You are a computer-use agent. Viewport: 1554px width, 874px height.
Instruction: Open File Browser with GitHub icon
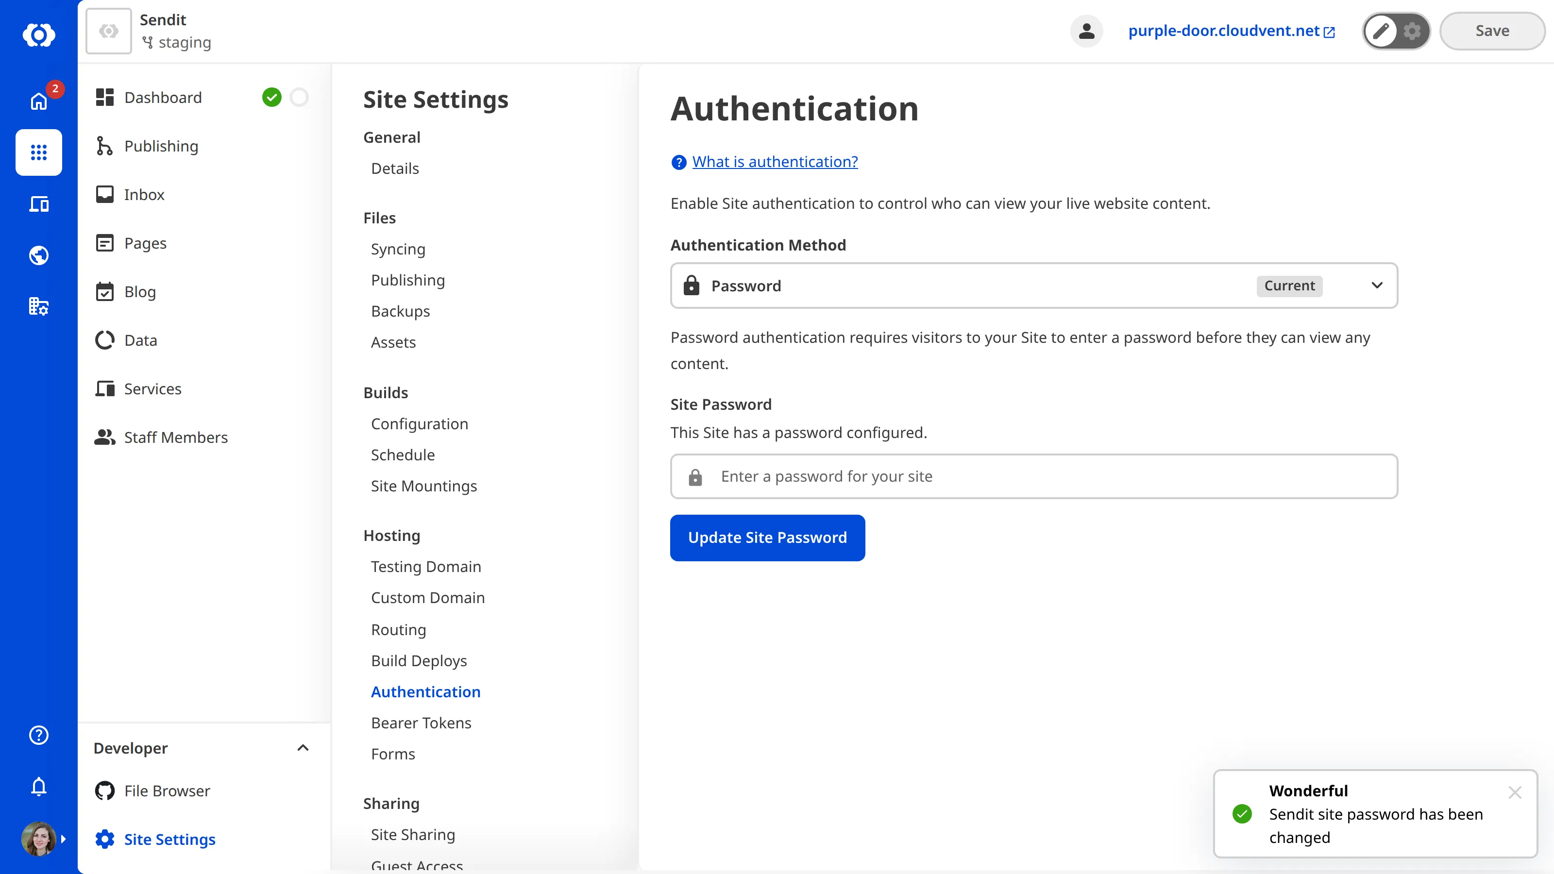click(x=167, y=791)
